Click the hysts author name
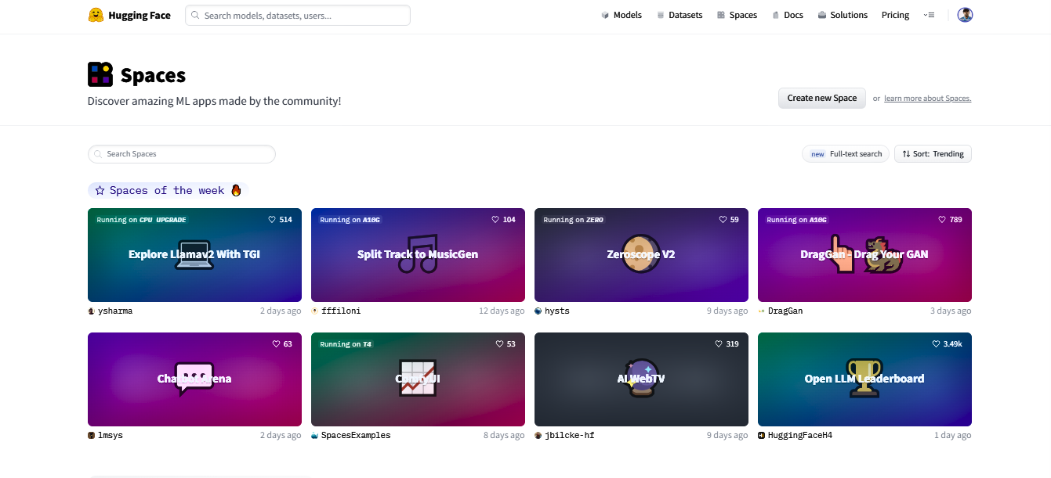This screenshot has height=478, width=1051. click(557, 311)
